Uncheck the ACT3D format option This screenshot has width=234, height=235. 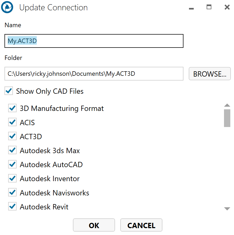(12, 137)
